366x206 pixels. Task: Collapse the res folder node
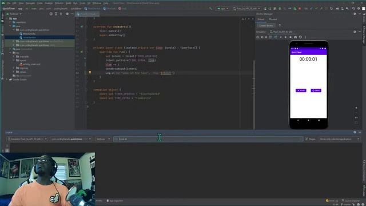(10, 53)
